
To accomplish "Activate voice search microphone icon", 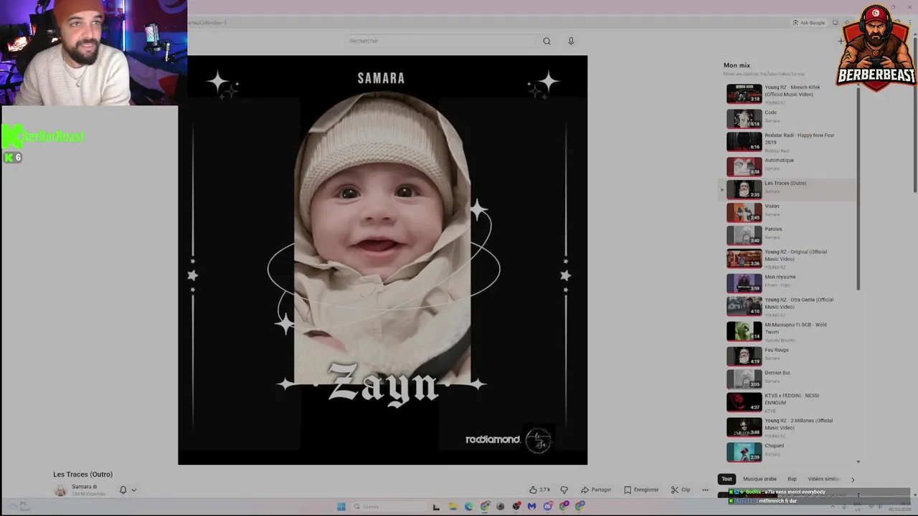I will (x=571, y=41).
